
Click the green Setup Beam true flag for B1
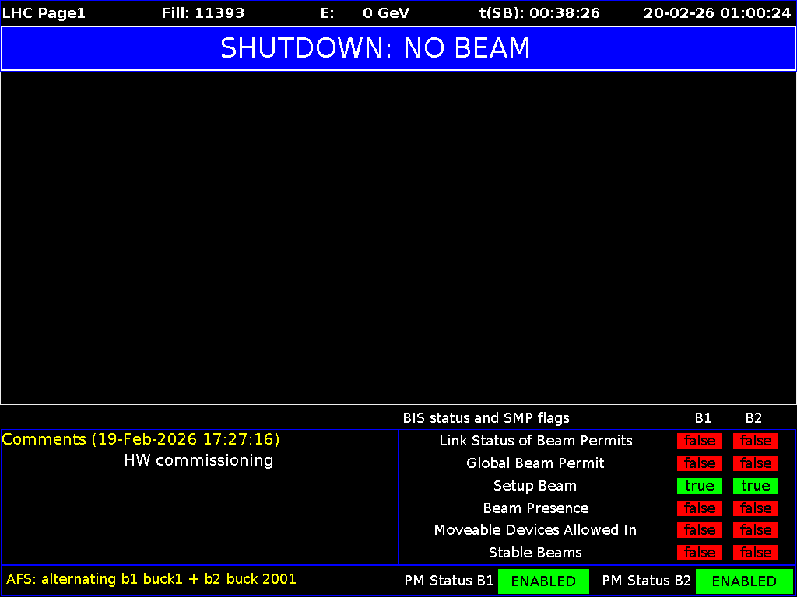point(699,486)
